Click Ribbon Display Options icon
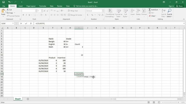Image resolution: width=186 pixels, height=104 pixels. (164, 2)
